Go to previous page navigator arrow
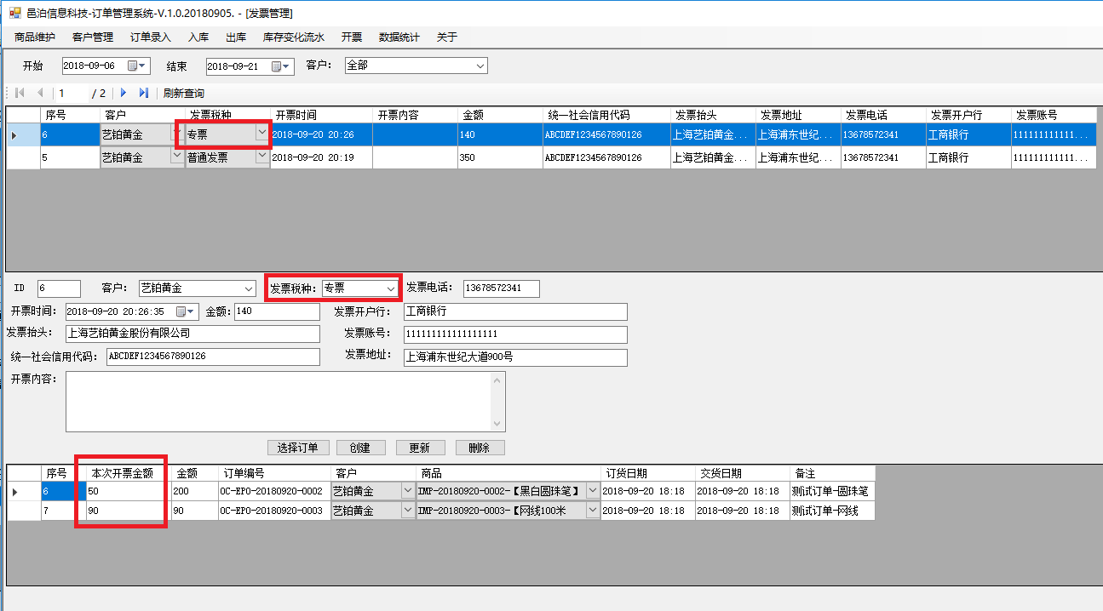Screen dimensions: 1103x611 pyautogui.click(x=40, y=93)
